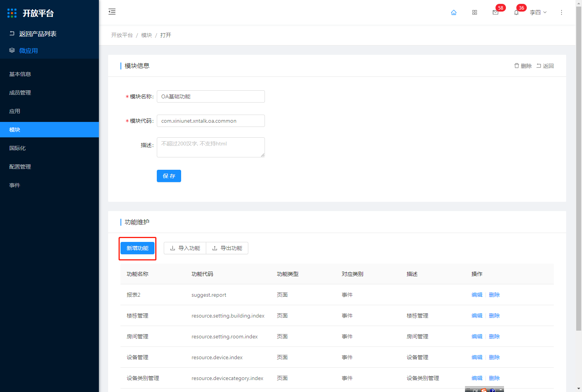This screenshot has height=392, width=582.
Task: Click the 导出功能 button
Action: (227, 248)
